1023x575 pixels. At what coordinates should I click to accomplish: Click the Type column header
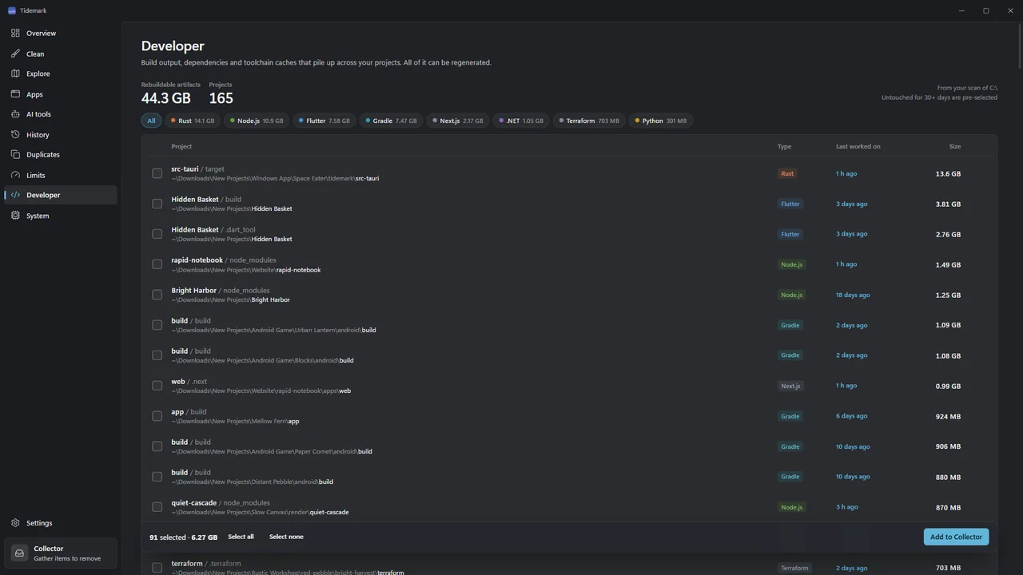(x=784, y=146)
